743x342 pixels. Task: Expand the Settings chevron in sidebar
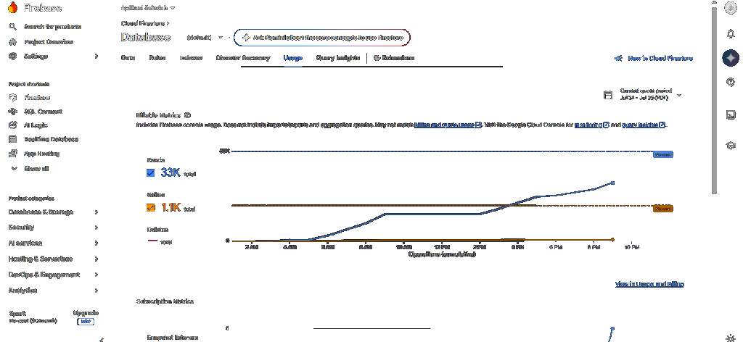pos(97,57)
